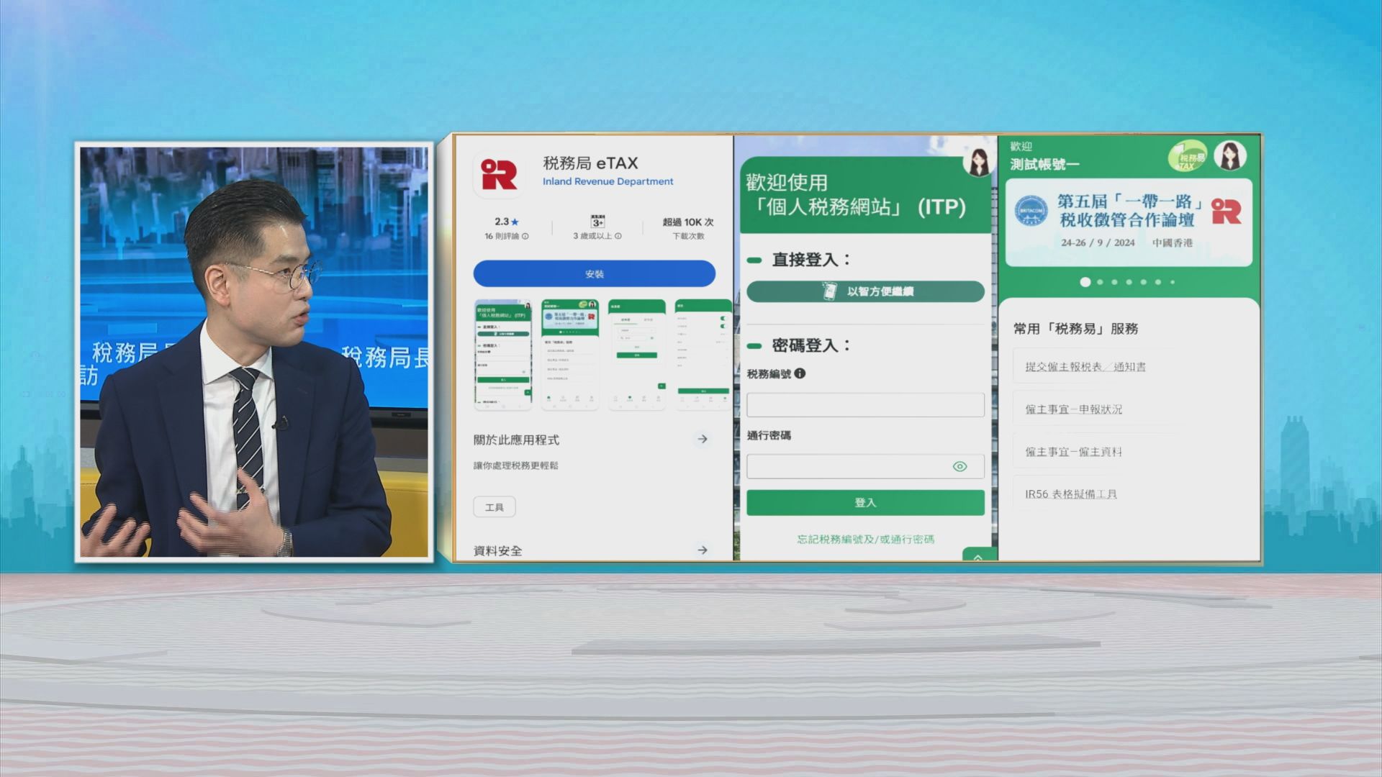Click the 工具 category chip
Screen dimensions: 1382x777
(494, 507)
